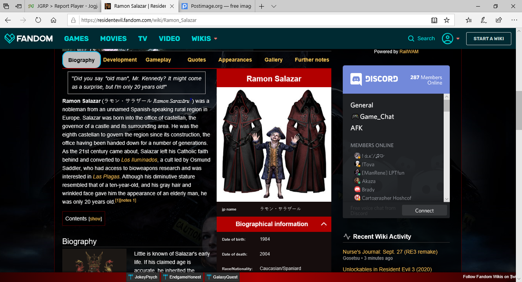Open the TV menu
The height and width of the screenshot is (282, 522).
tap(142, 39)
